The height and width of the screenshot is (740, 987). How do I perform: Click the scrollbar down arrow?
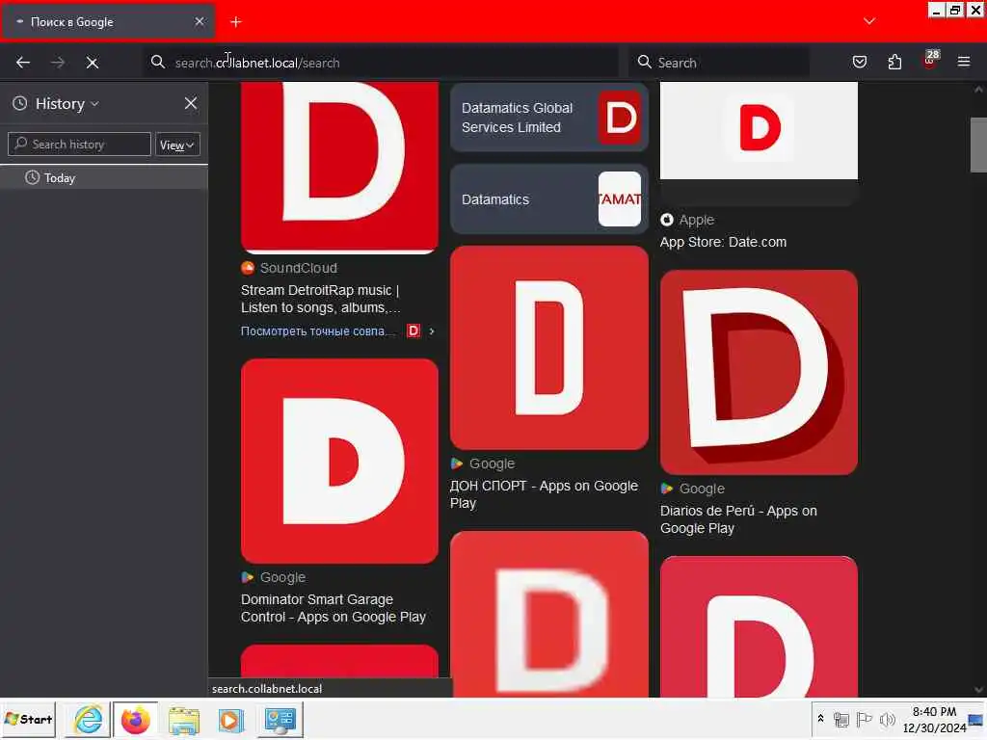pyautogui.click(x=978, y=690)
